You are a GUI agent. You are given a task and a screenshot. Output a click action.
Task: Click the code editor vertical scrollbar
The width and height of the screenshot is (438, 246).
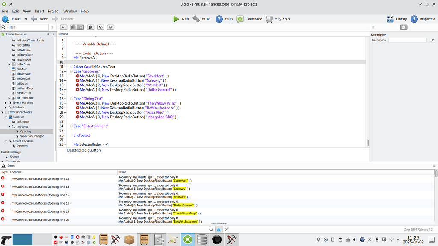pyautogui.click(x=367, y=143)
